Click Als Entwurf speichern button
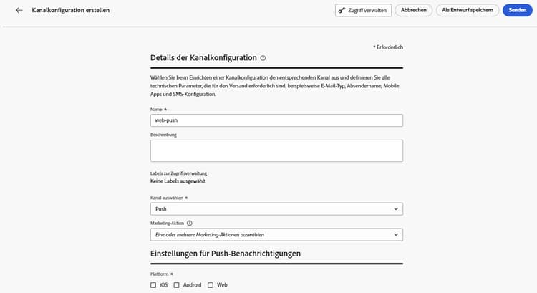 [x=468, y=10]
